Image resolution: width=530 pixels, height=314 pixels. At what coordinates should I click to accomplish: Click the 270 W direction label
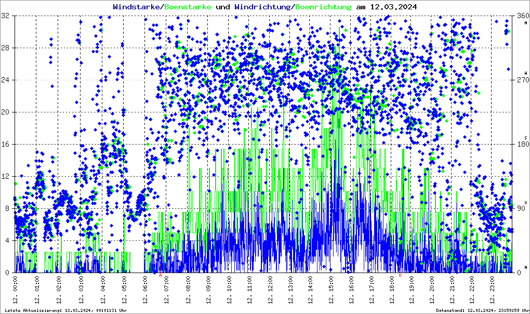pos(523,80)
